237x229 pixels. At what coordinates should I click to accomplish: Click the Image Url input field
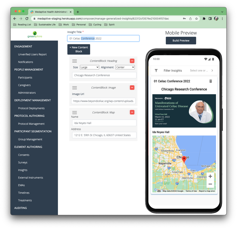(103, 101)
